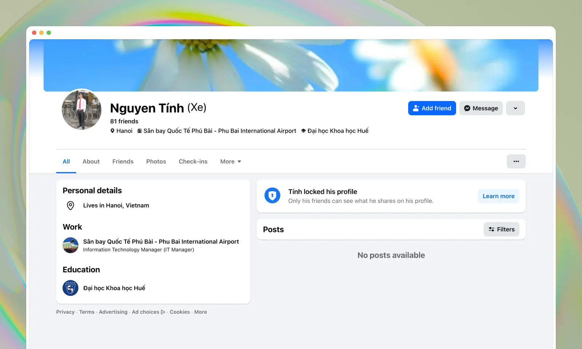Open the profile picture of Nguyen Tính
582x349 pixels.
pyautogui.click(x=81, y=110)
